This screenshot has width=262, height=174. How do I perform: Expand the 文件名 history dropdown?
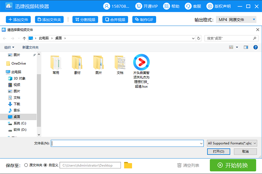(201, 143)
